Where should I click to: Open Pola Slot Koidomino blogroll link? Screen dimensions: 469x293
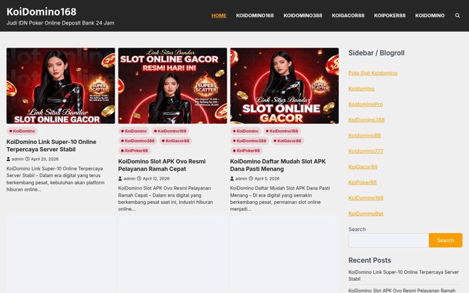pos(373,73)
